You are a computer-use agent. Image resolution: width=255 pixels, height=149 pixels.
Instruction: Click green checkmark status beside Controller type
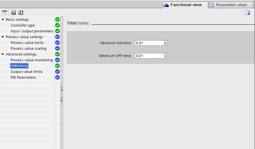point(58,25)
